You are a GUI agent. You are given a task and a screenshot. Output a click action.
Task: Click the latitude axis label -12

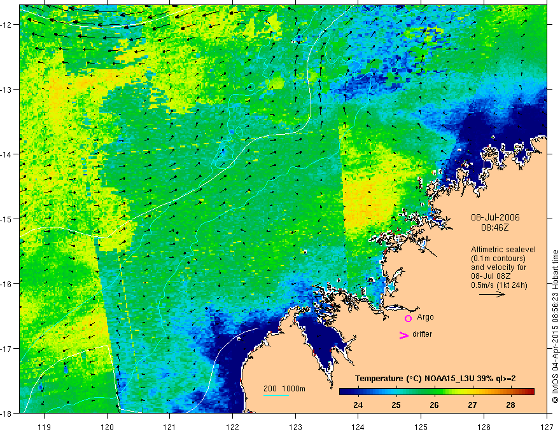pos(7,25)
